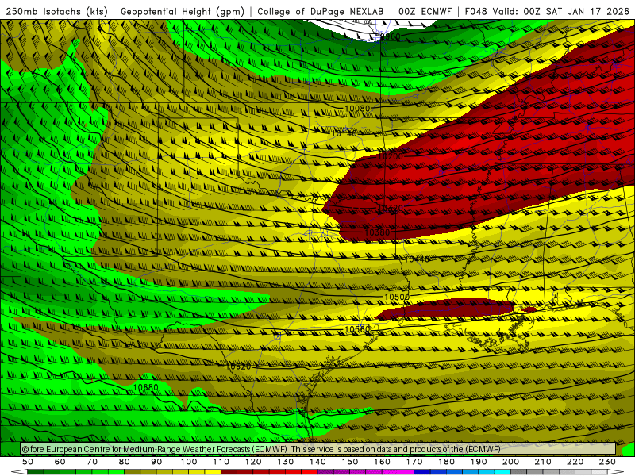The width and height of the screenshot is (635, 476).
Task: Click the ECMWF copyright notice banner
Action: click(x=318, y=449)
